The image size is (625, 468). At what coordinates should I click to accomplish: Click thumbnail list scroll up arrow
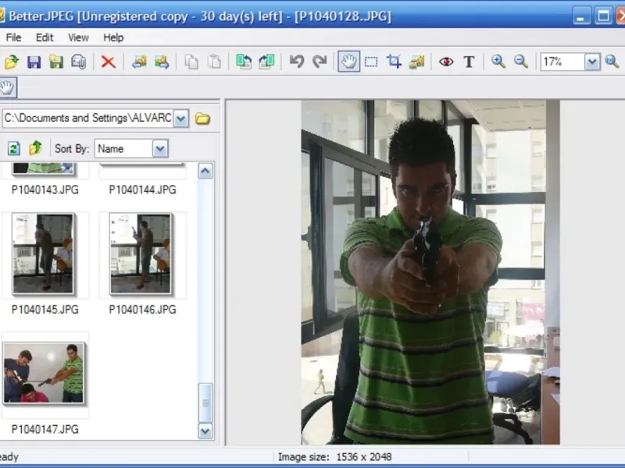point(205,171)
